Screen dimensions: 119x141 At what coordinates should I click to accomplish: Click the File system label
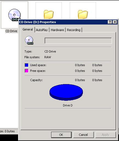click(32, 57)
